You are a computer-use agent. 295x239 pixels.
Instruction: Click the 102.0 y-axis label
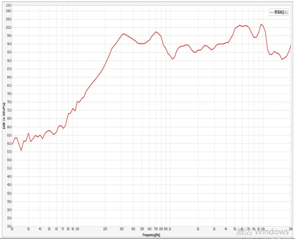[x=9, y=27]
